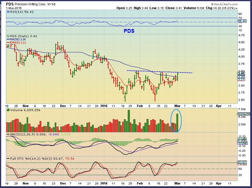
Task: Click the PDS (Daily) price bars icon
Action: pos(8,36)
